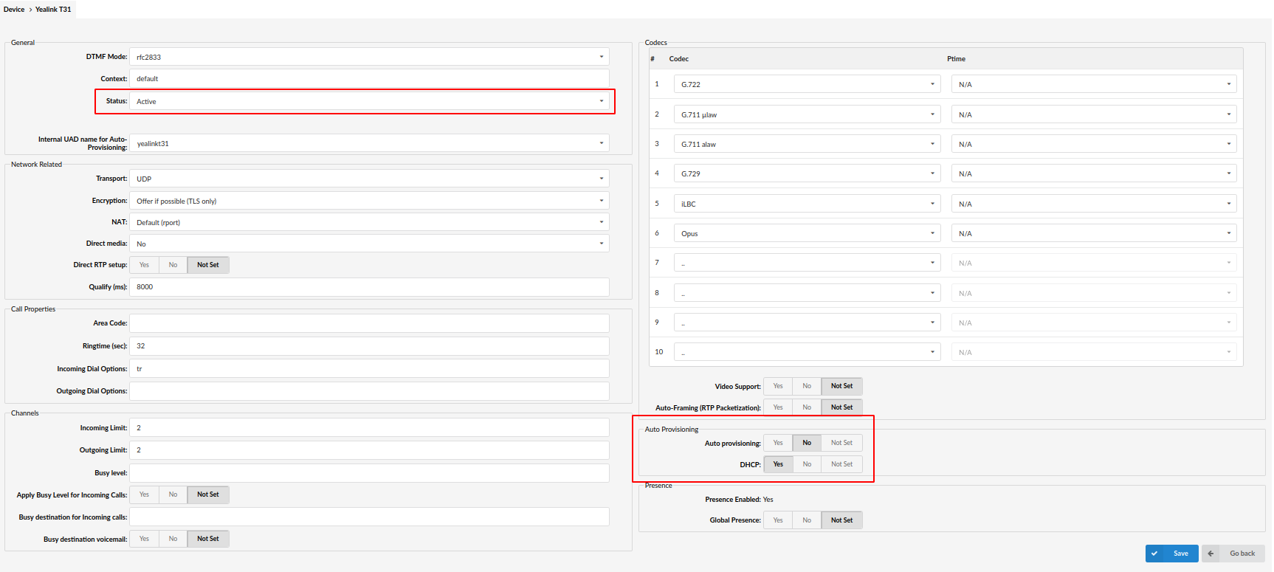Open the Encryption dropdown
The width and height of the screenshot is (1274, 572).
click(x=369, y=201)
